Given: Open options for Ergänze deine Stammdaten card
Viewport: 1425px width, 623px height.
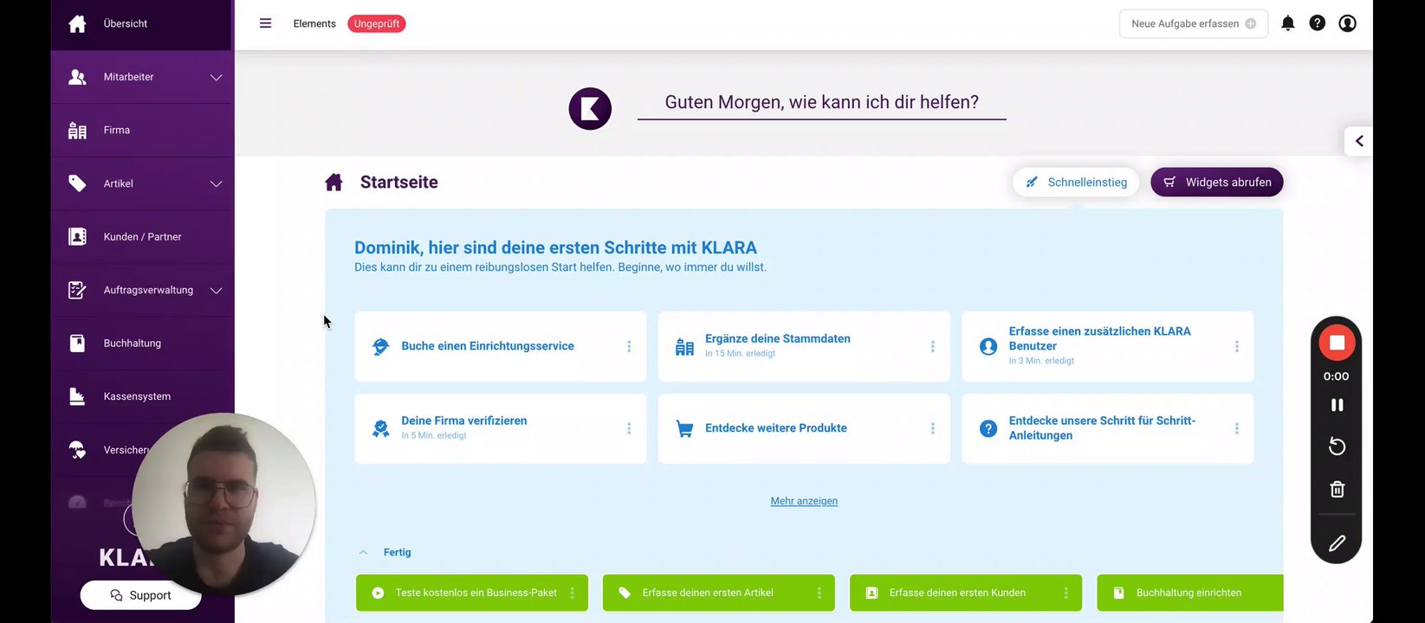Looking at the screenshot, I should click(932, 346).
